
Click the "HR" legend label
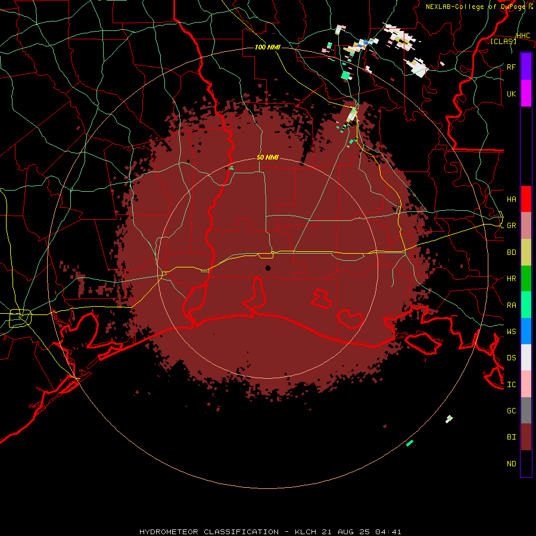click(511, 279)
